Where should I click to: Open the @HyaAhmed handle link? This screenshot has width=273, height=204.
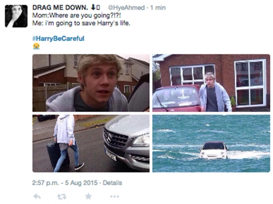126,7
